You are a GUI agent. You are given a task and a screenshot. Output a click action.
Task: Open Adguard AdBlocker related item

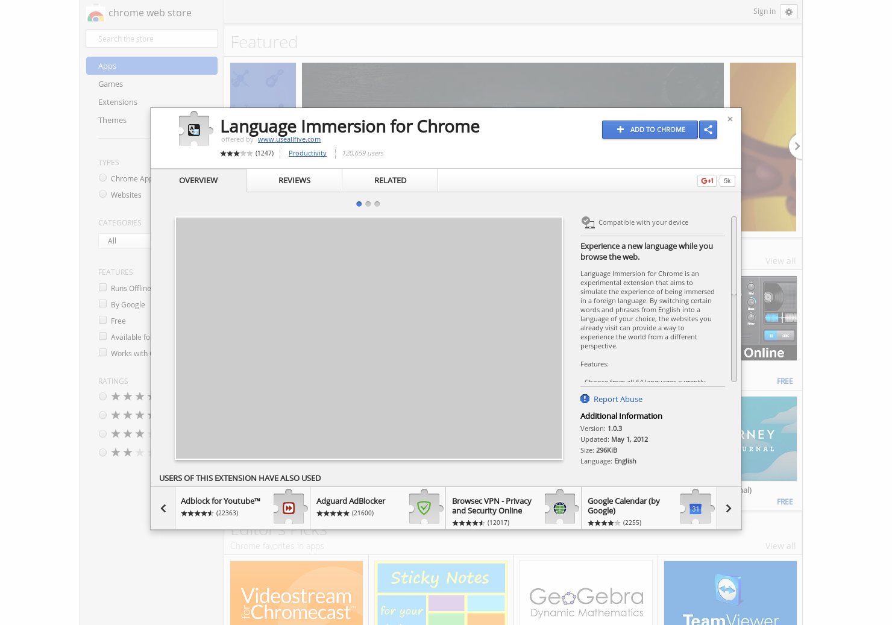coord(378,508)
